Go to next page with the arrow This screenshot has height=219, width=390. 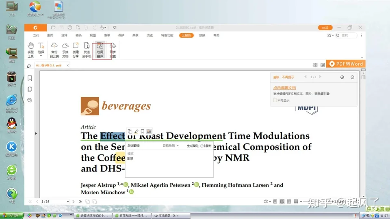[x=74, y=202]
